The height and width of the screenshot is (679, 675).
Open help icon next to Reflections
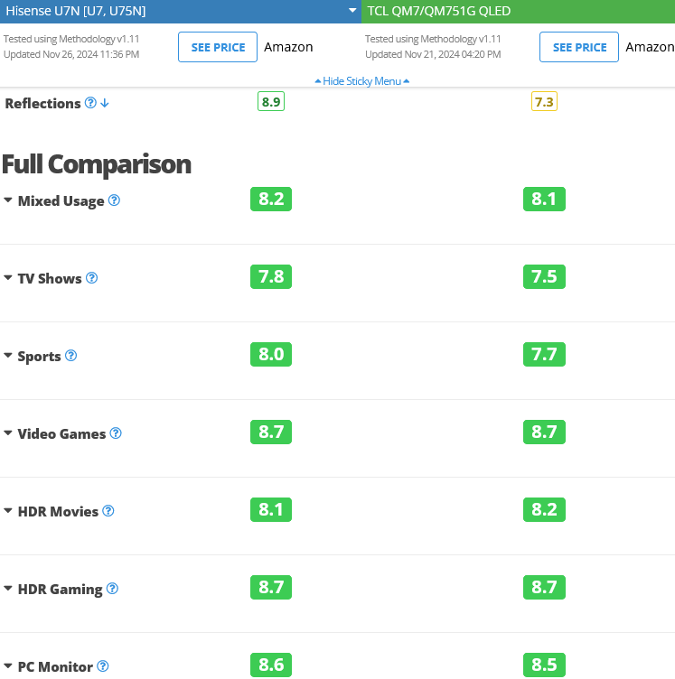(90, 103)
